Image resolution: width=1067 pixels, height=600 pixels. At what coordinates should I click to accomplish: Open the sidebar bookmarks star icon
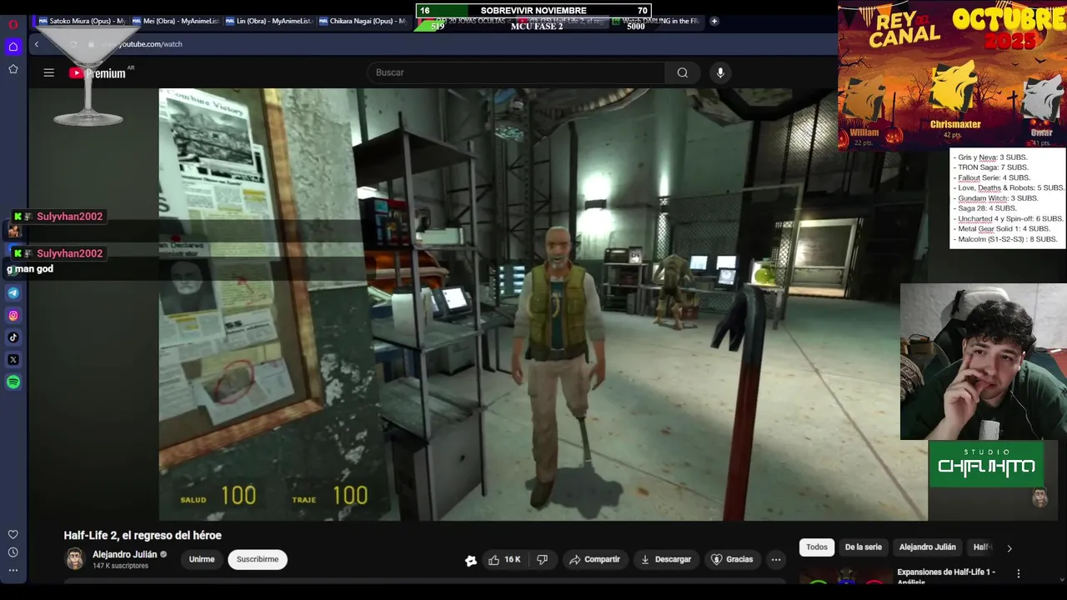click(x=13, y=69)
